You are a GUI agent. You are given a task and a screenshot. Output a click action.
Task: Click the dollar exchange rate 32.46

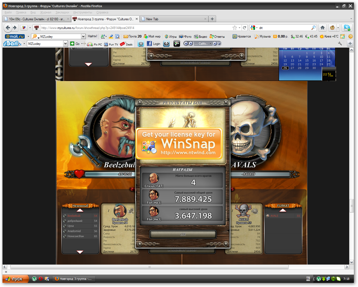pyautogui.click(x=297, y=36)
